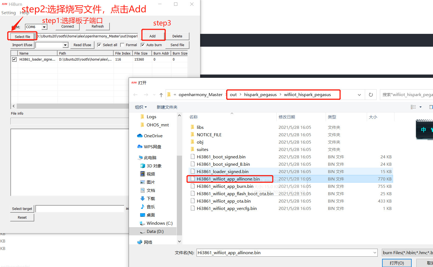Click navigation pane scrollbar down arrow
Image resolution: width=433 pixels, height=267 pixels.
pyautogui.click(x=179, y=241)
